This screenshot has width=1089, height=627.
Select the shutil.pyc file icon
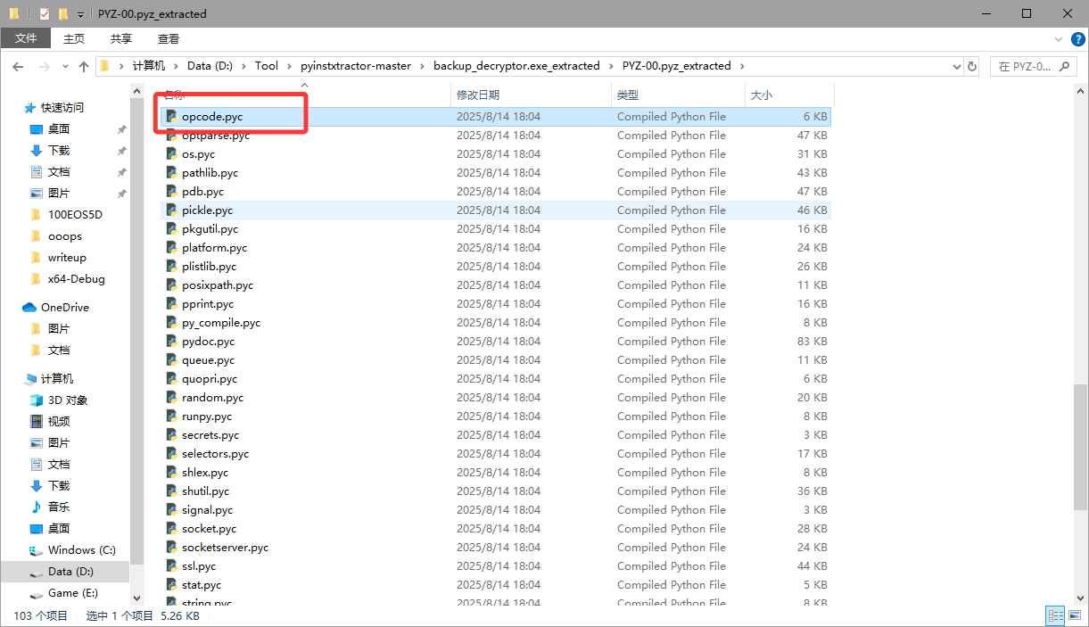[172, 491]
